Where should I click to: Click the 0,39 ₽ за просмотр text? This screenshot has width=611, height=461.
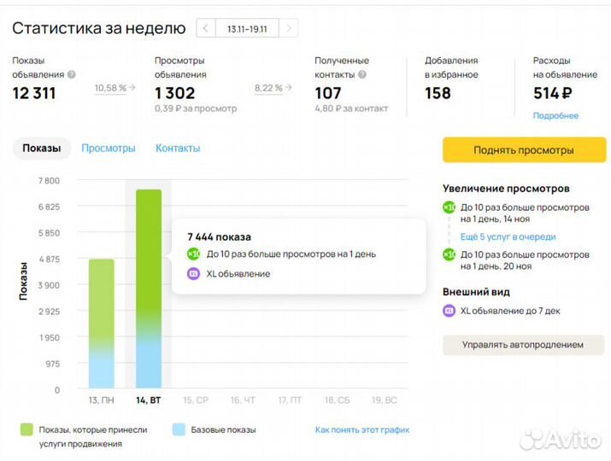point(196,108)
